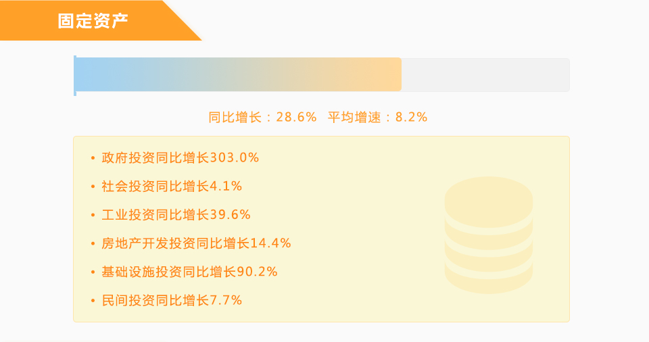Click bullet dot before 民间投资
The image size is (649, 342).
pos(93,301)
